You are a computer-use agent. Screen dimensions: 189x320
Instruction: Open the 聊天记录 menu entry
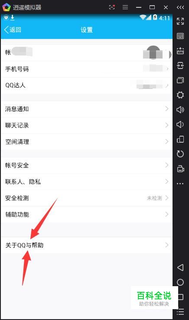87,125
